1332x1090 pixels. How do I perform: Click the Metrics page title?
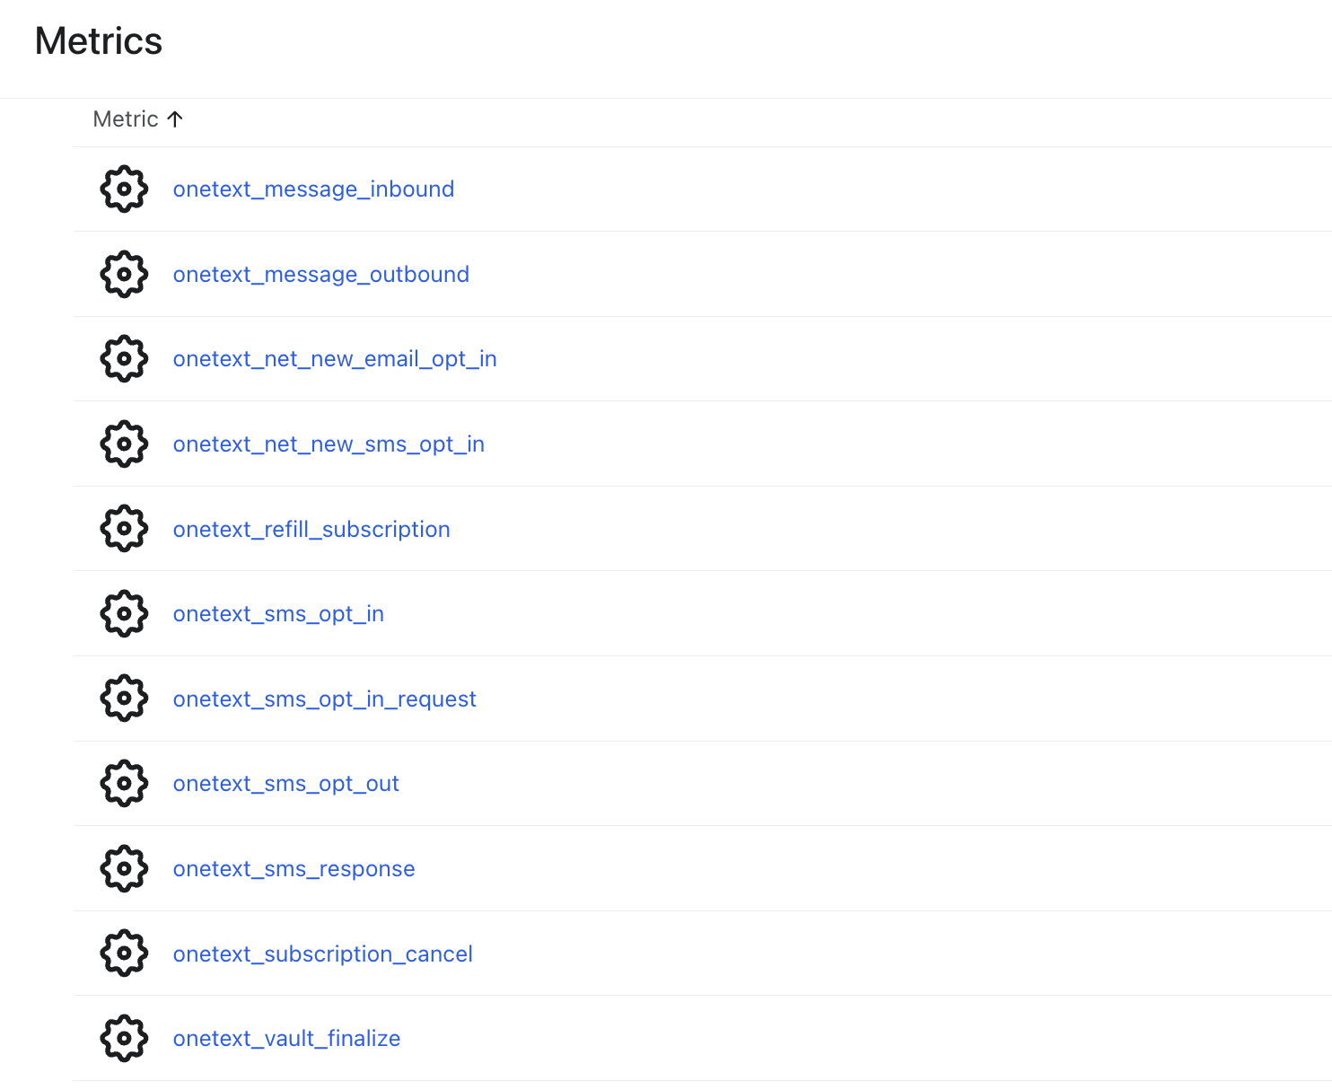pos(98,40)
